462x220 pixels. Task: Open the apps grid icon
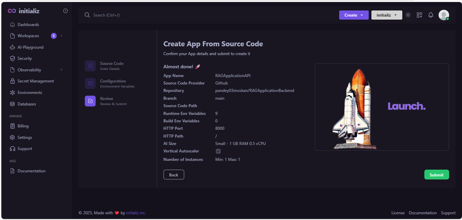click(419, 15)
